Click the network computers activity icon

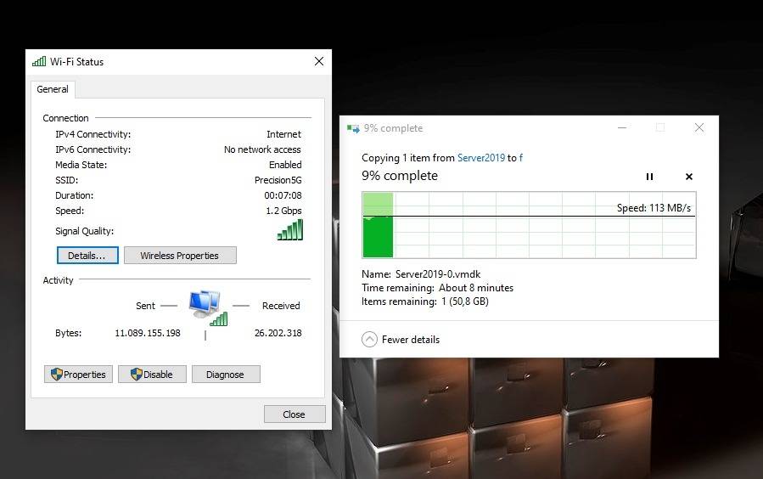coord(208,307)
